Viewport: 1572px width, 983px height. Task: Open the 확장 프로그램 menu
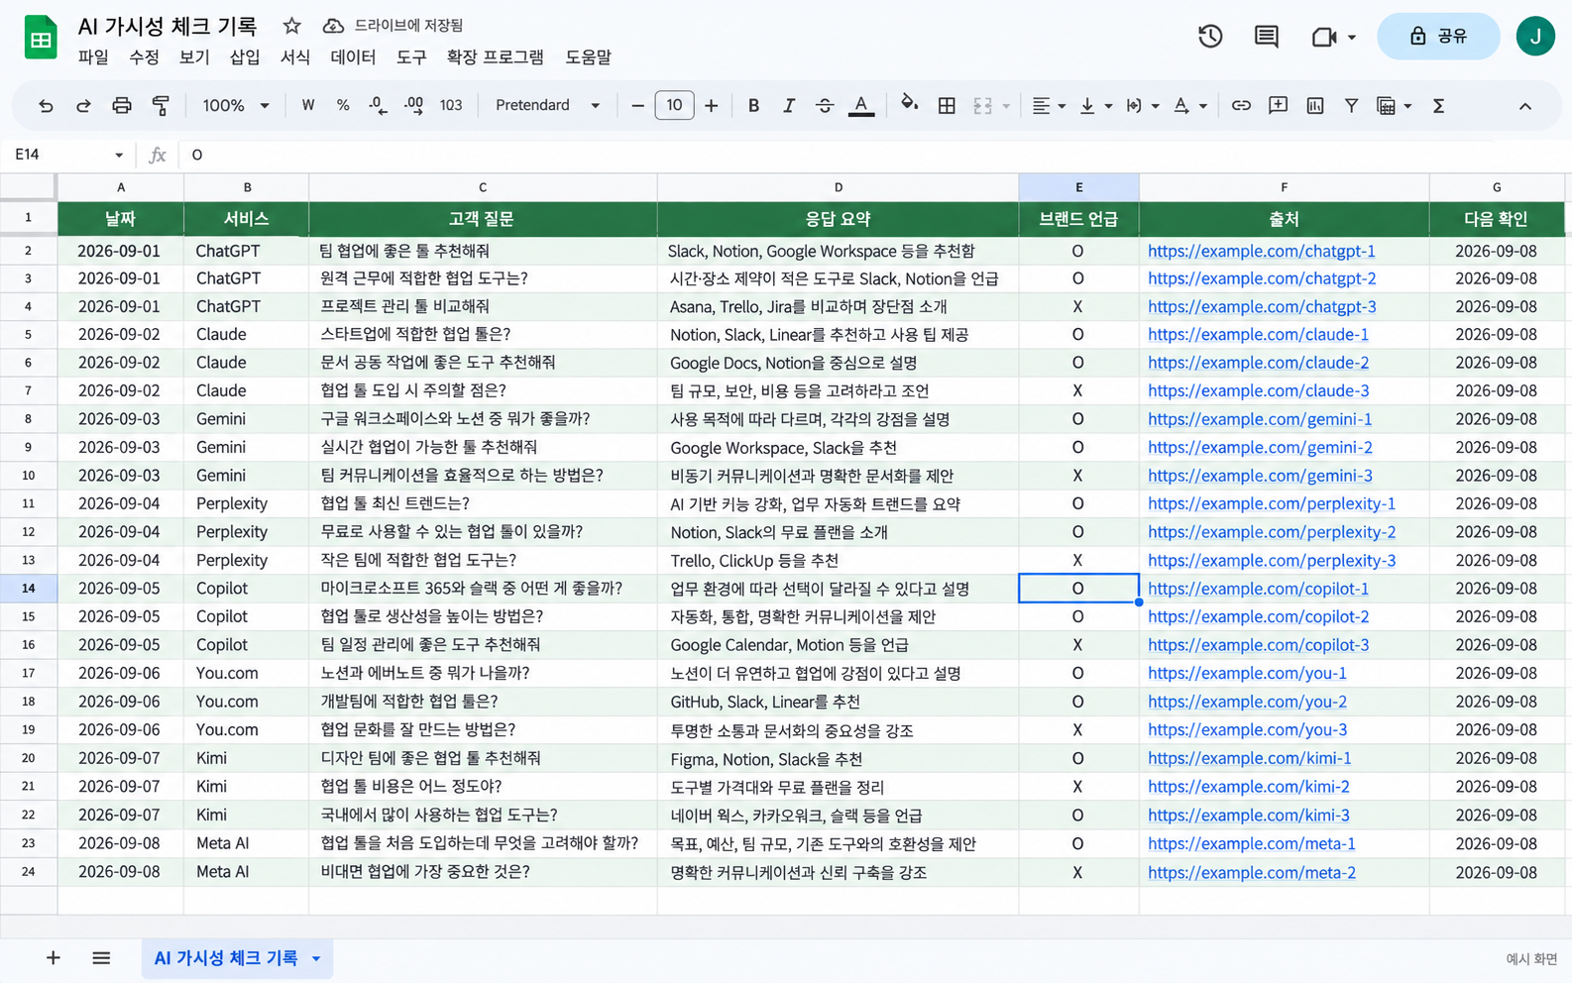coord(495,57)
